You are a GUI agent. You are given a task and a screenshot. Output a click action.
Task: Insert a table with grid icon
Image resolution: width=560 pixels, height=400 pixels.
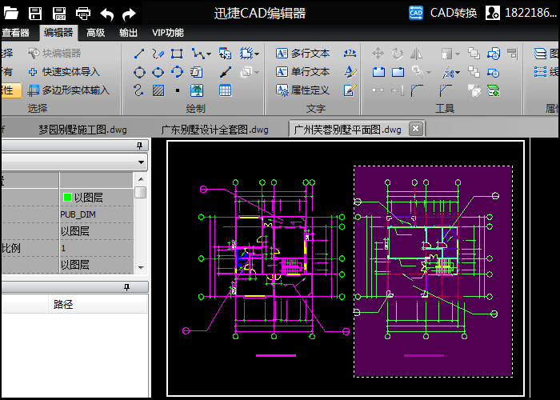coord(225,90)
